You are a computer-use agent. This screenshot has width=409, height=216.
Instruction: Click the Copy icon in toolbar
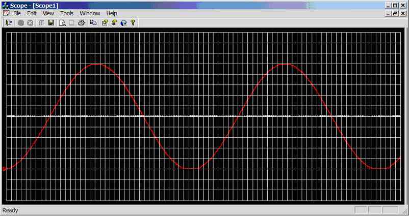tap(93, 23)
